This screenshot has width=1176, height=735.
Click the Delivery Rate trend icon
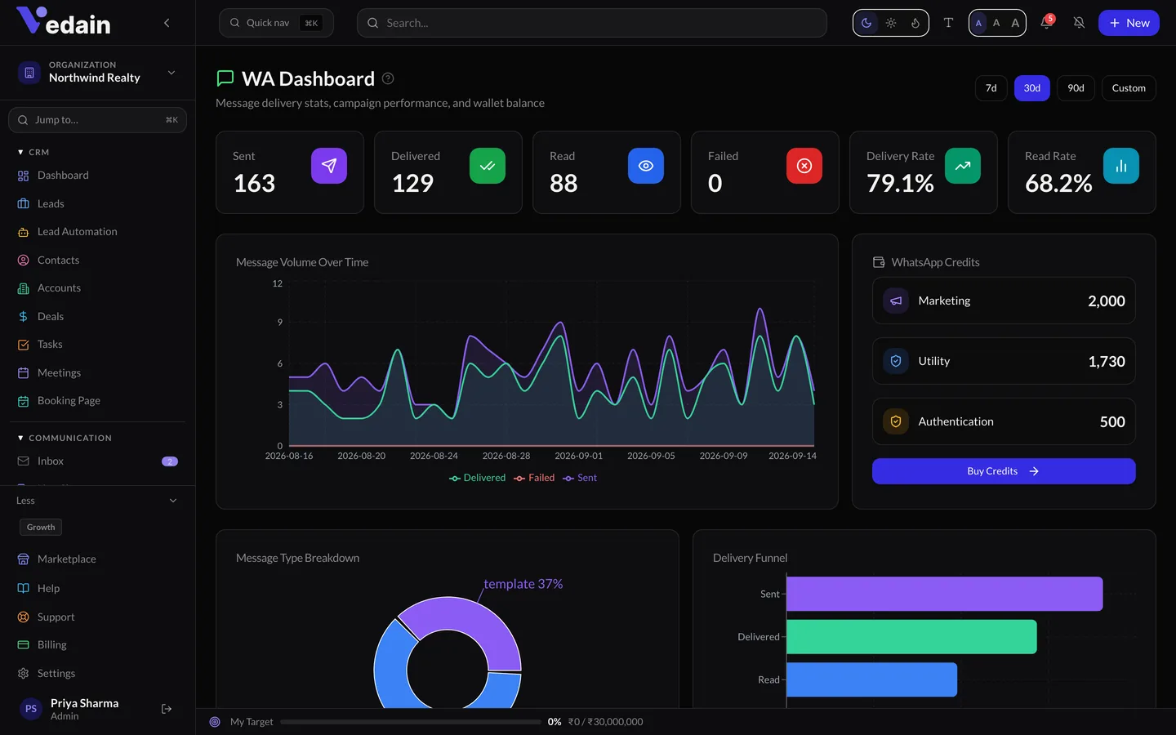[963, 166]
